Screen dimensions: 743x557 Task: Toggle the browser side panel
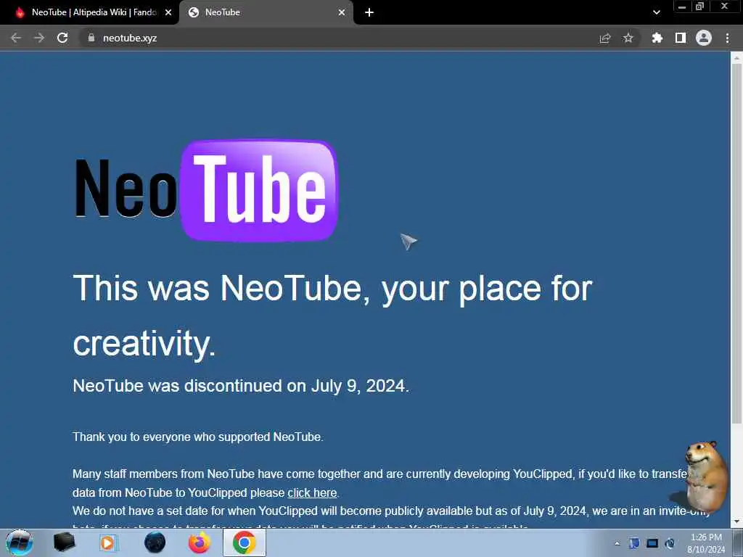(681, 38)
